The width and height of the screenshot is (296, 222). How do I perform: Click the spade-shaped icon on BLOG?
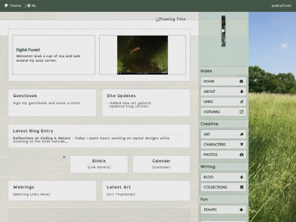coord(241,177)
